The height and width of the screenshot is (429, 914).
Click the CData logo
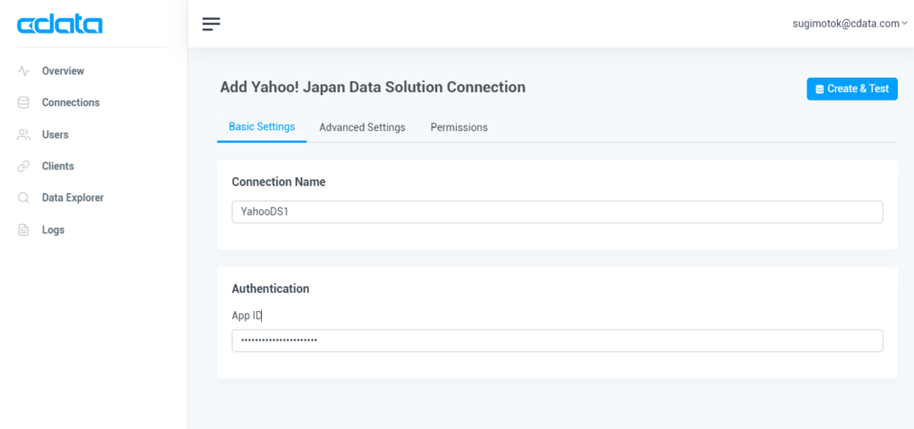coord(59,25)
